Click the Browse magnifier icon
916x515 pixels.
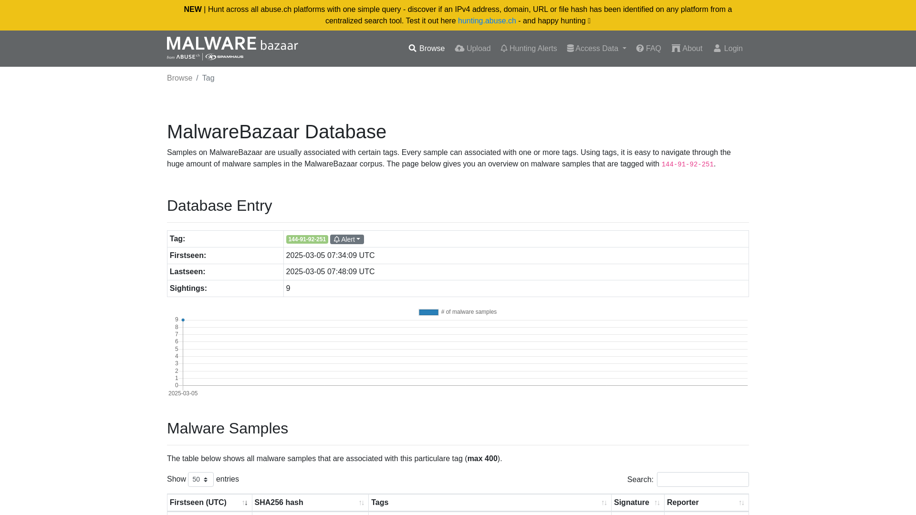413,49
